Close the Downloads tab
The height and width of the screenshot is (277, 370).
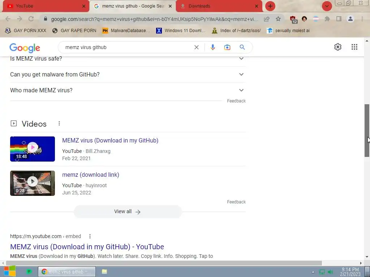257,6
